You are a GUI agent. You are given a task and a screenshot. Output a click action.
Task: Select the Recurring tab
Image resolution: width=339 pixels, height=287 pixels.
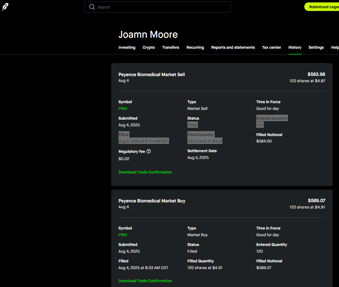coord(195,47)
